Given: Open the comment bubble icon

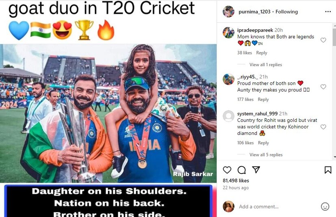Looking at the screenshot, I should tap(241, 170).
